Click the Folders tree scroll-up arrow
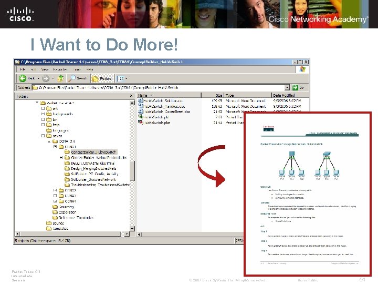This screenshot has width=378, height=284. pos(132,103)
